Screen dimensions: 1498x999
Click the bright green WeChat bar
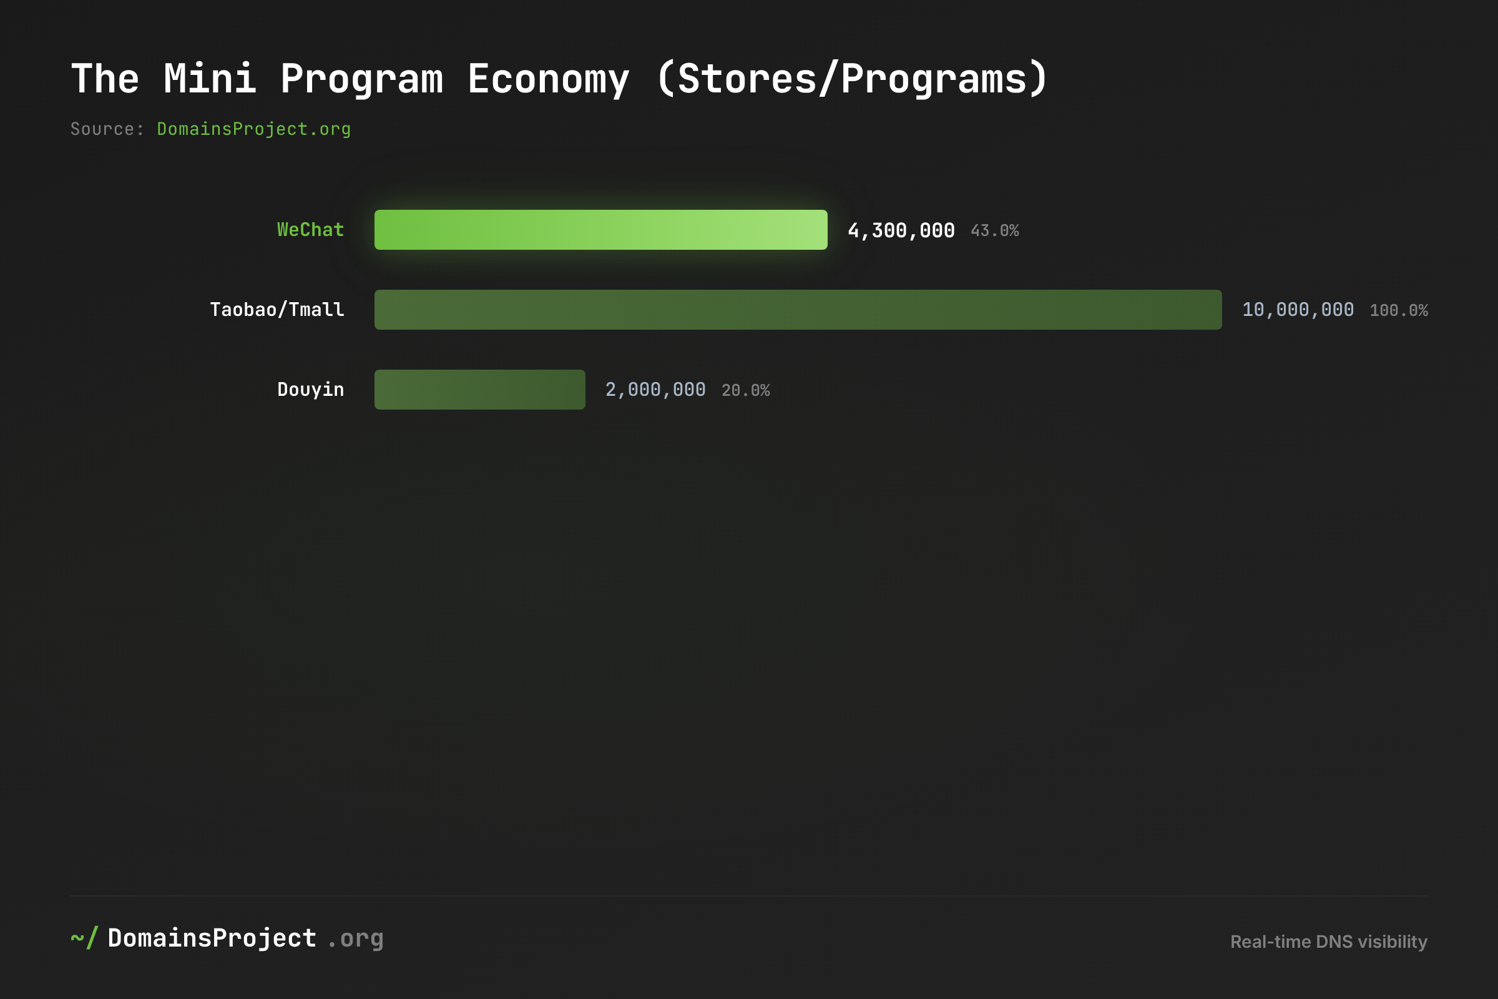(x=600, y=229)
